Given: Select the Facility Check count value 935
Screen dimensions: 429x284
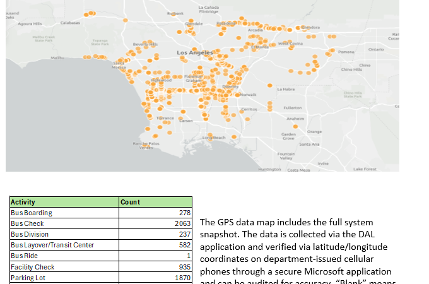Looking at the screenshot, I should (x=184, y=267).
